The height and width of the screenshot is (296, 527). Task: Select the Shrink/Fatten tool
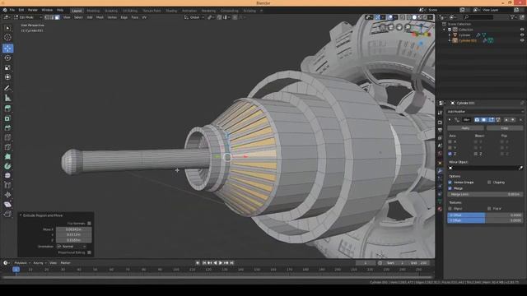pyautogui.click(x=7, y=195)
